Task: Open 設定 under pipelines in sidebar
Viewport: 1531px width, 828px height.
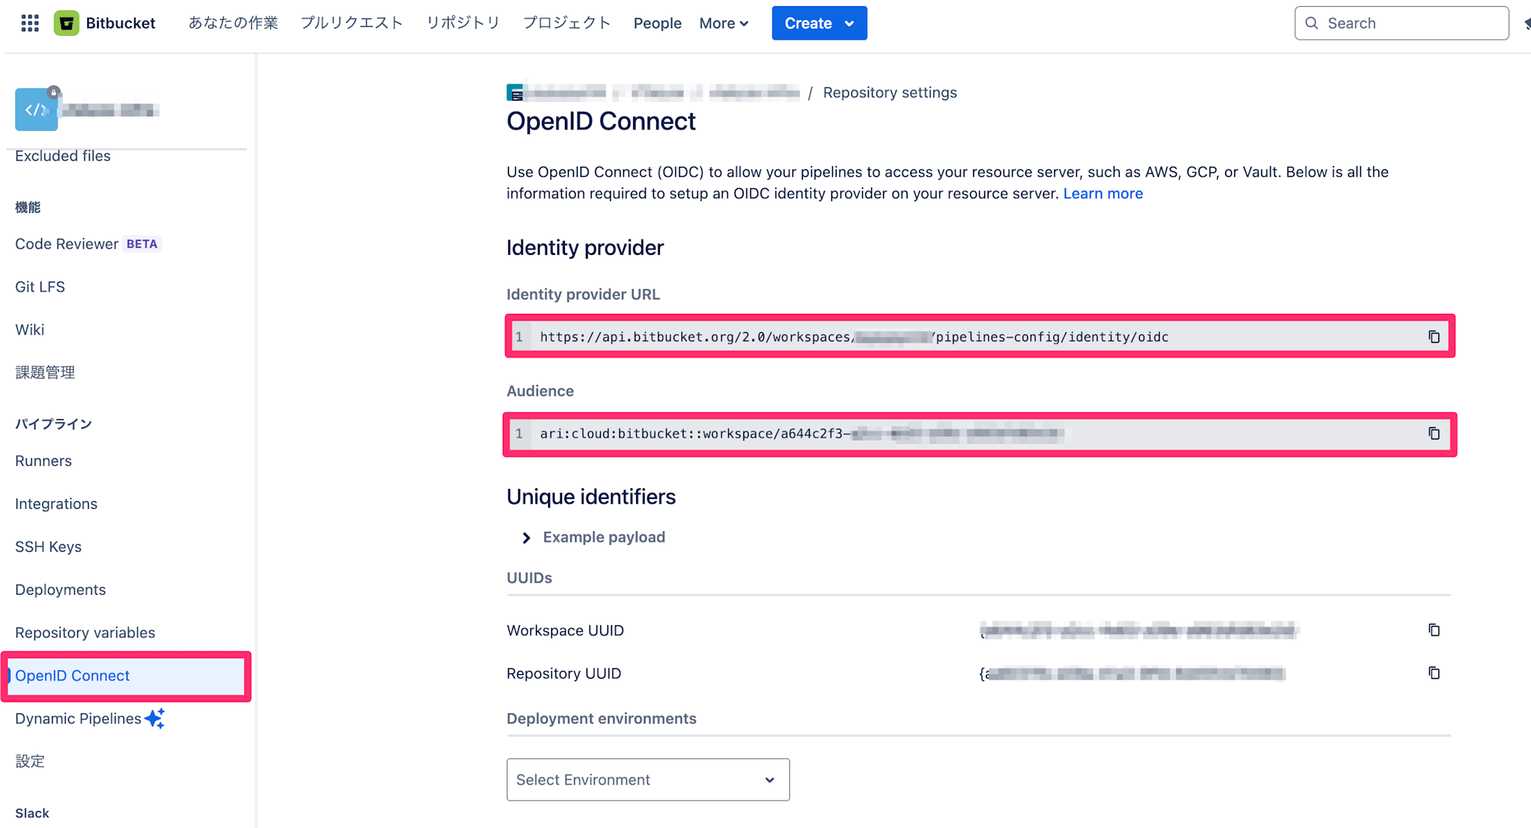Action: [30, 761]
